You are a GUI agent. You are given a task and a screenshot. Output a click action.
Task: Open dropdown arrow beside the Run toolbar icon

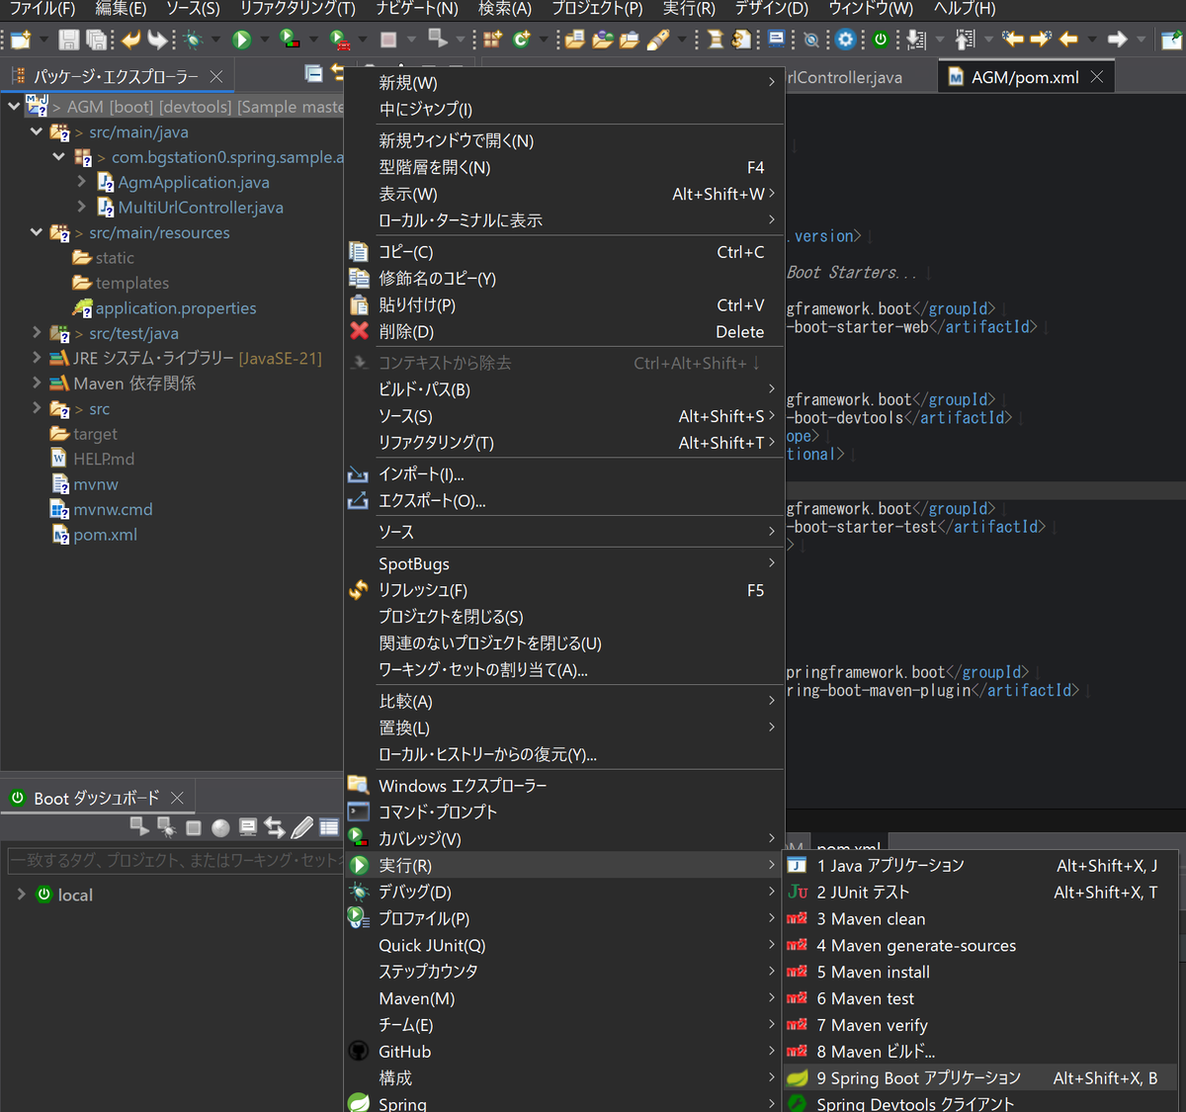[265, 40]
